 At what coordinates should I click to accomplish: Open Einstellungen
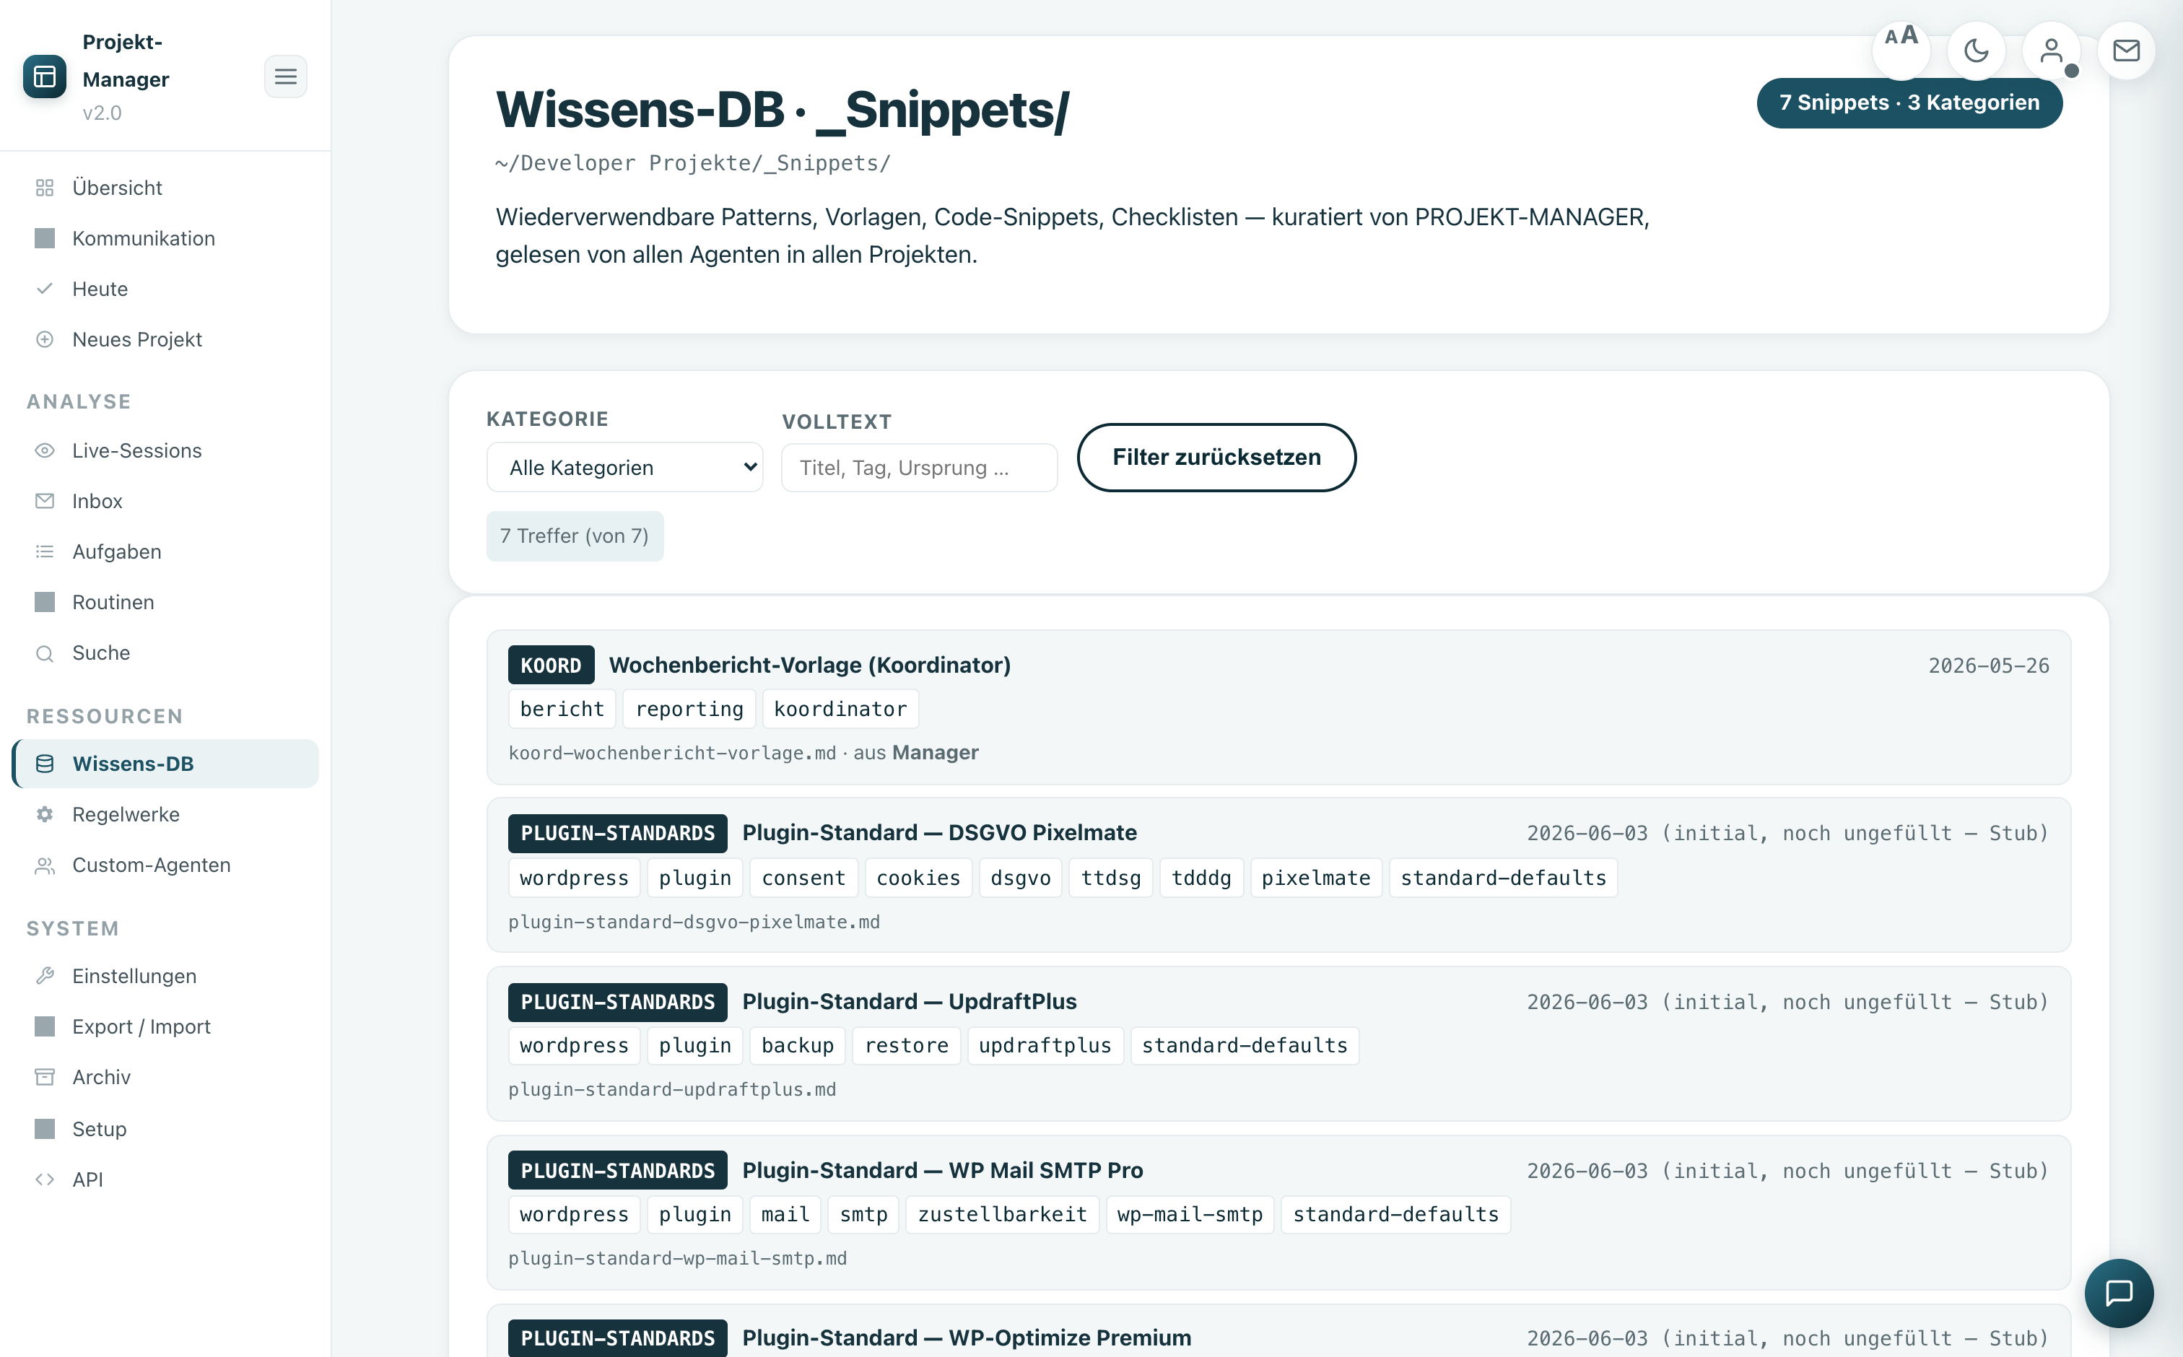[166, 976]
